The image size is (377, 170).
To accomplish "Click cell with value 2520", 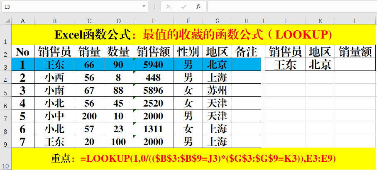I will 153,103.
